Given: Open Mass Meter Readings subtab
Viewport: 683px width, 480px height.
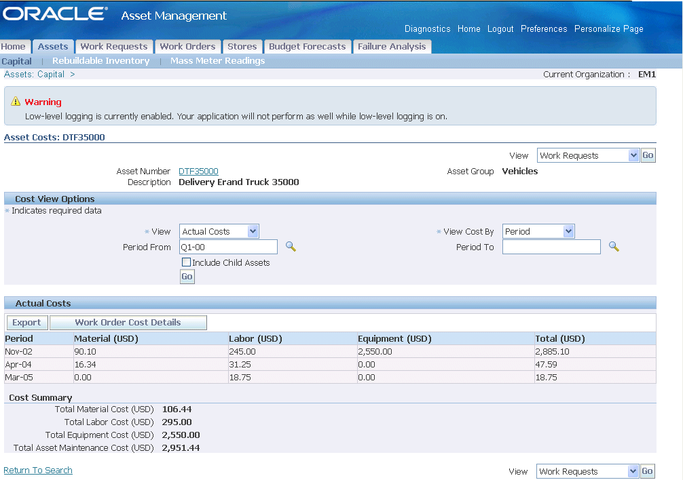Looking at the screenshot, I should 217,61.
